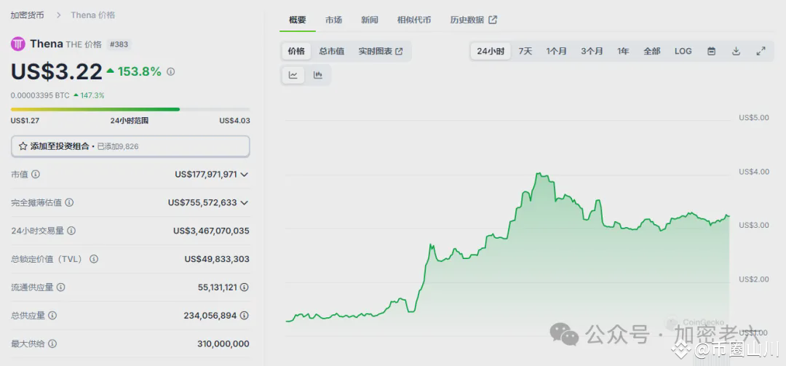786x366 pixels.
Task: Click the US$4.03 24h high value
Action: coord(234,121)
